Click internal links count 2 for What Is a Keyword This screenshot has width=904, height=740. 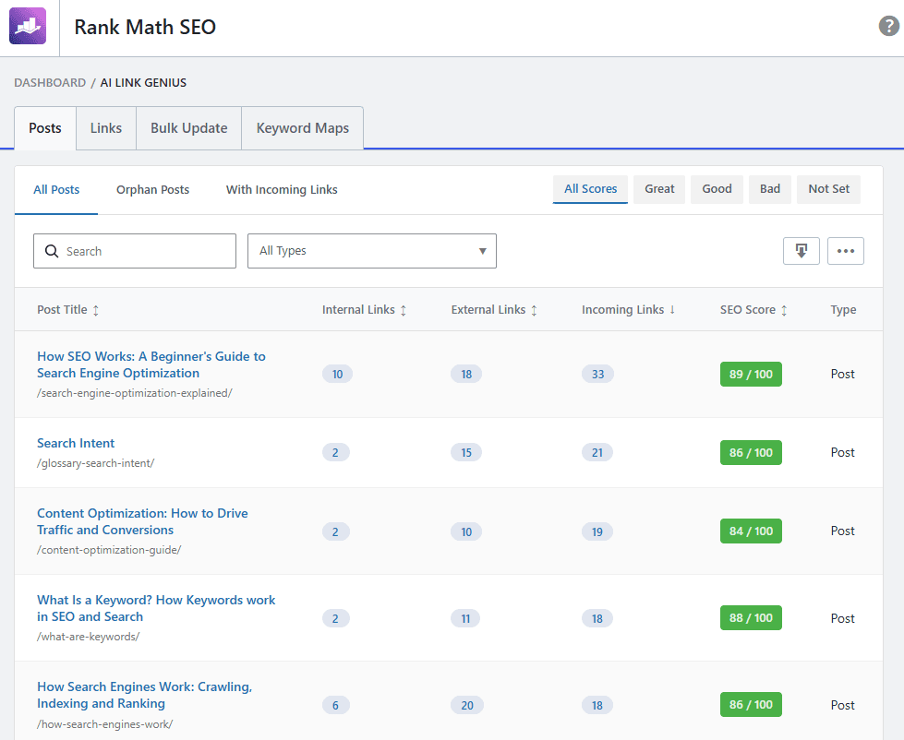point(335,618)
